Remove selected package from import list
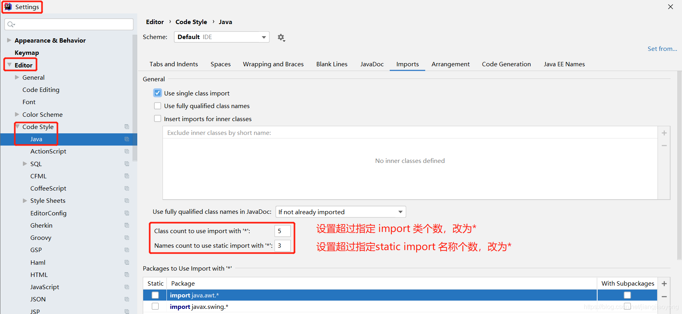This screenshot has height=314, width=682. click(664, 297)
